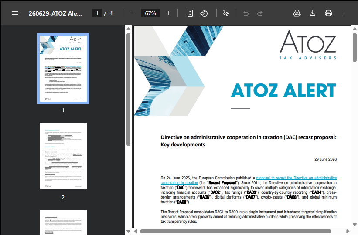Click the document vertical scroll-up arrow
Screen dimensions: 358x235
point(355,29)
